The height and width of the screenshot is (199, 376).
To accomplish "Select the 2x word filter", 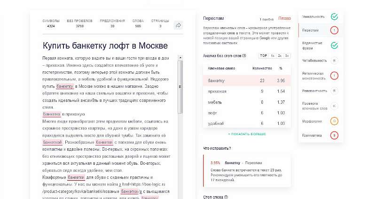I will click(280, 55).
